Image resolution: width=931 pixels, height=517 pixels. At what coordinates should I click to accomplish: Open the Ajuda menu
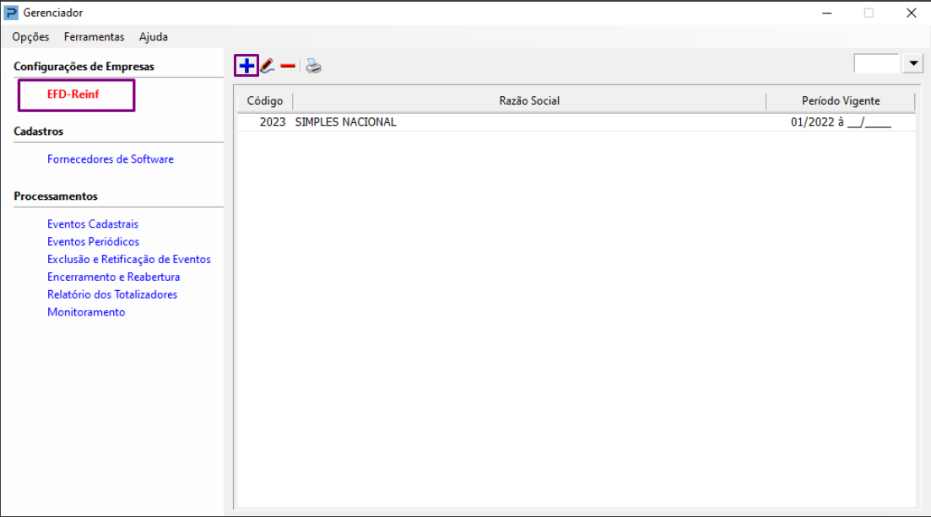pyautogui.click(x=153, y=37)
